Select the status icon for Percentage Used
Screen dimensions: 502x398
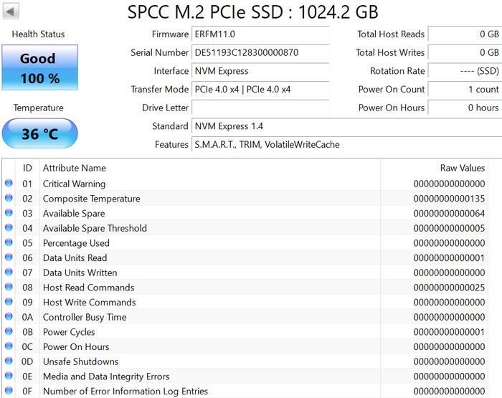tap(9, 243)
